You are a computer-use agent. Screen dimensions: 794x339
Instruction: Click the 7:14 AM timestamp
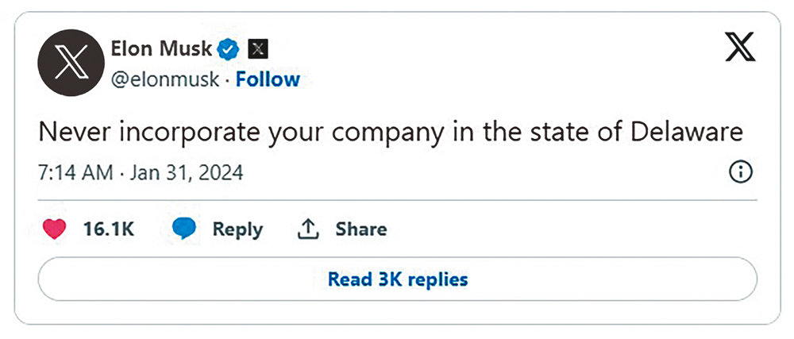click(x=75, y=173)
